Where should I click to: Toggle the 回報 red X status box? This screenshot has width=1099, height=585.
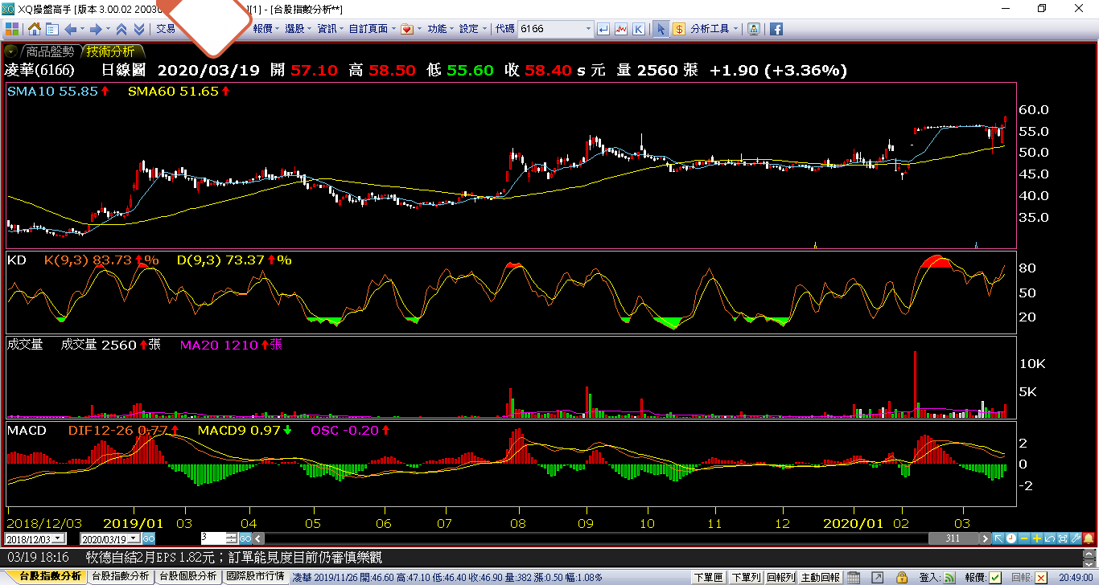point(1041,577)
